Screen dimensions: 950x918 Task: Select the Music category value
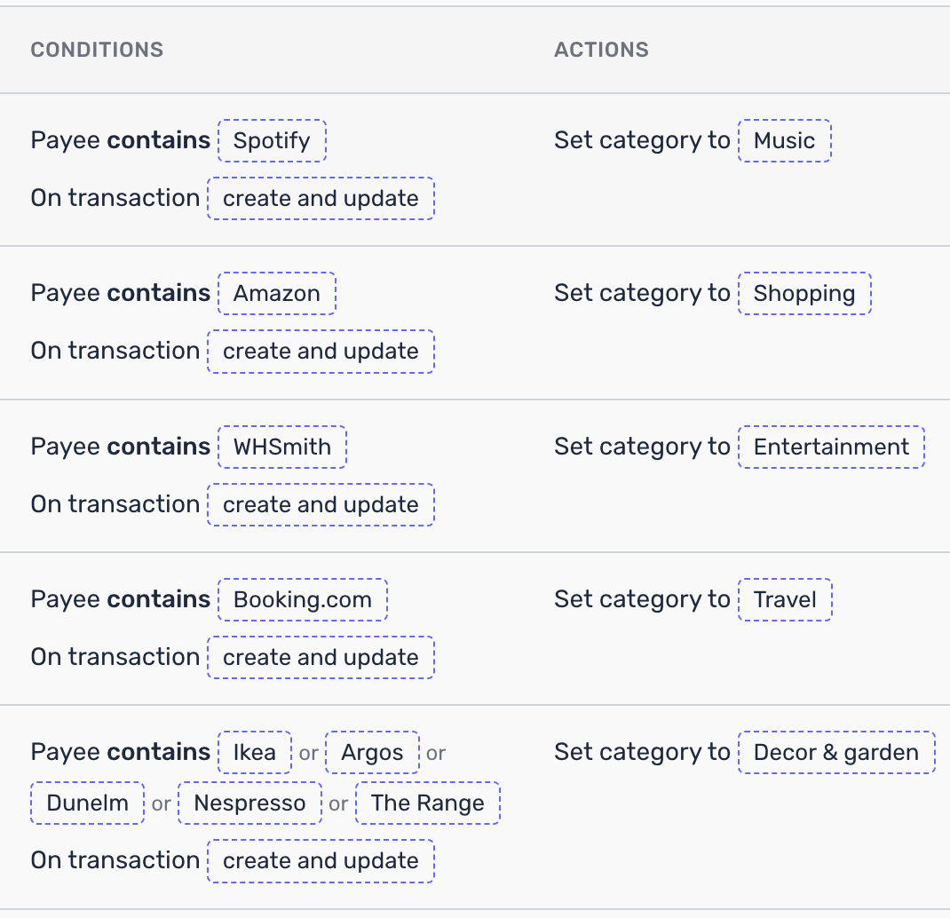[x=784, y=140]
